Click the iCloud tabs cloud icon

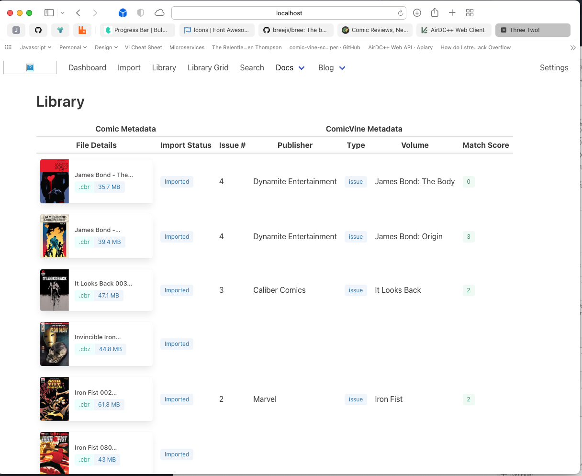coord(159,13)
